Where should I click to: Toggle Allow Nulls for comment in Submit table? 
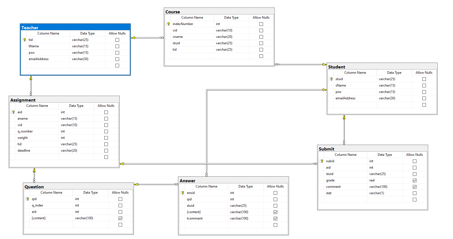pos(415,187)
